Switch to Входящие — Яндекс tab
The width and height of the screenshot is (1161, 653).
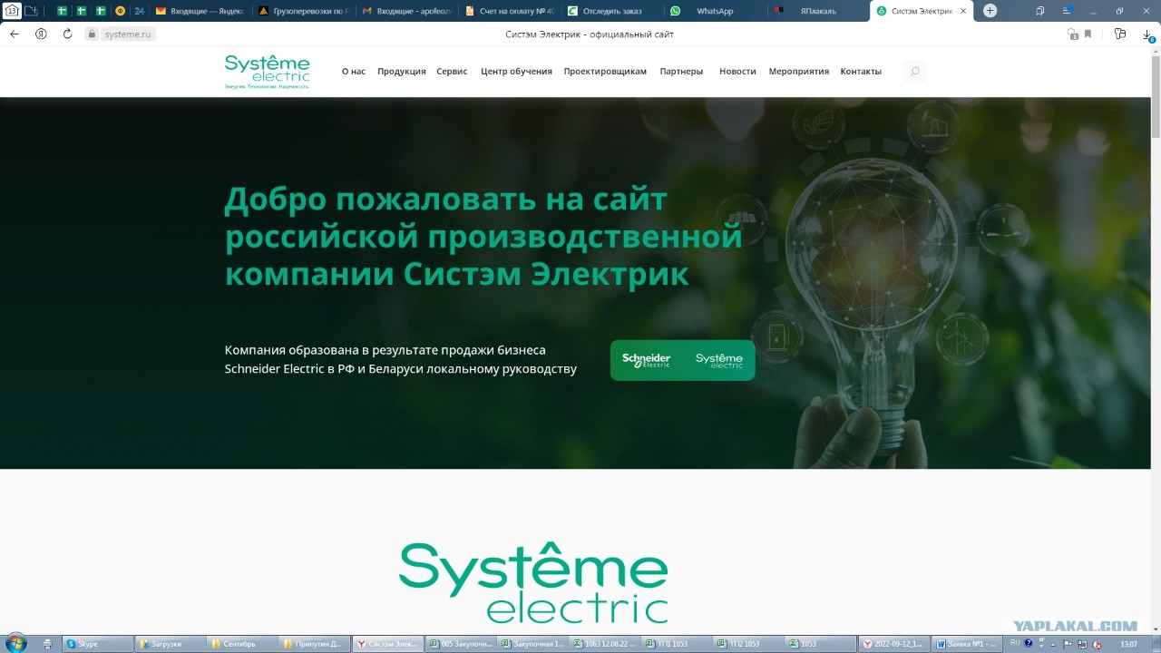pyautogui.click(x=199, y=11)
